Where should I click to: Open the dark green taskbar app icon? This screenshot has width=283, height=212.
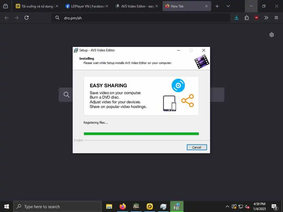pos(136,206)
